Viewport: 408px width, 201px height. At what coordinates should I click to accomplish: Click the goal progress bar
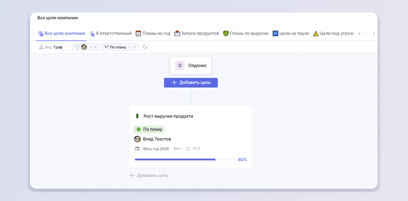pos(185,159)
